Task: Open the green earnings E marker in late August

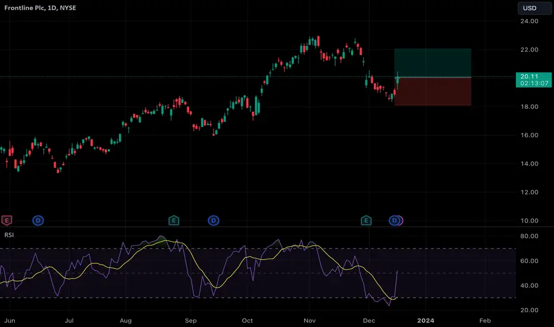Action: click(x=174, y=221)
